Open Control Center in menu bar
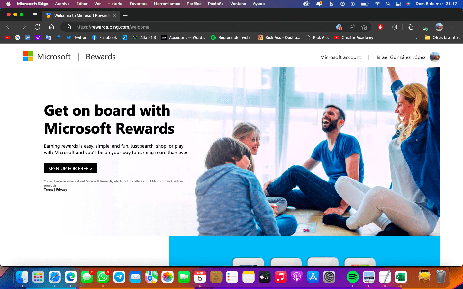The height and width of the screenshot is (289, 463). click(398, 4)
